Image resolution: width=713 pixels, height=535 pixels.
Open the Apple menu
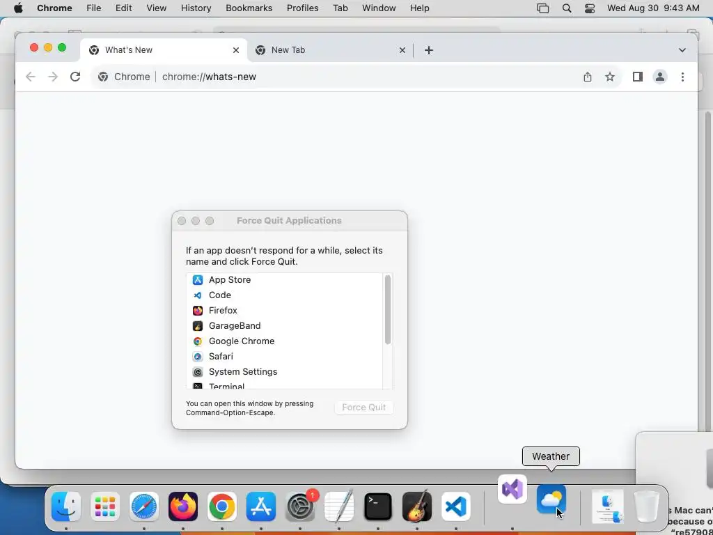pyautogui.click(x=18, y=8)
